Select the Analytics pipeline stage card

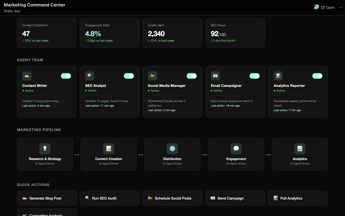(x=300, y=154)
